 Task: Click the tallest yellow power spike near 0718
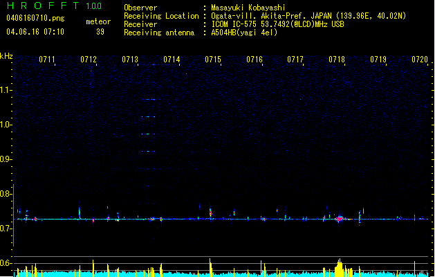pos(340,267)
